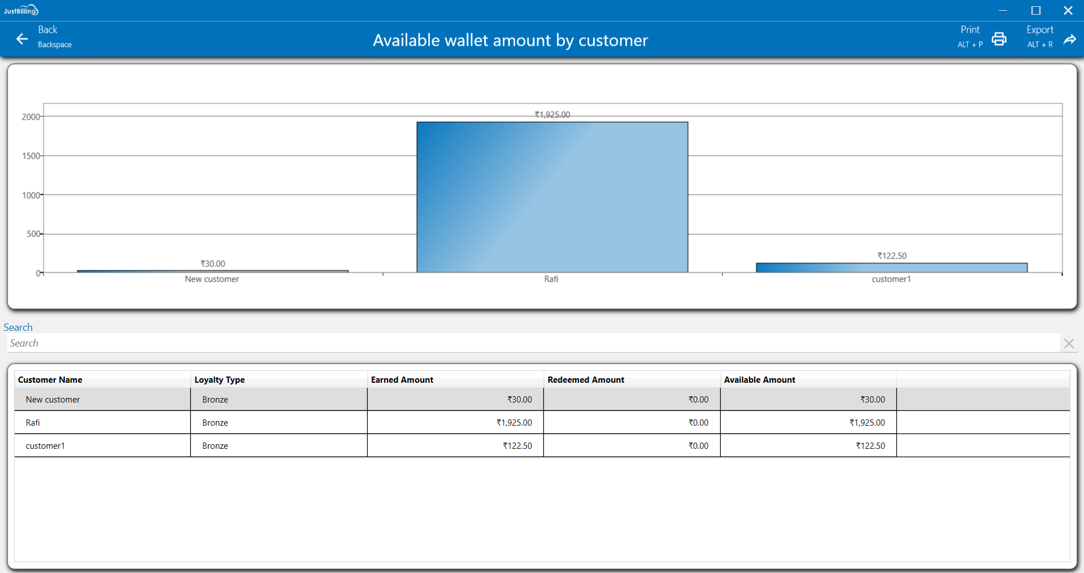Viewport: 1084px width, 573px height.
Task: Maximize the application window
Action: 1035,10
